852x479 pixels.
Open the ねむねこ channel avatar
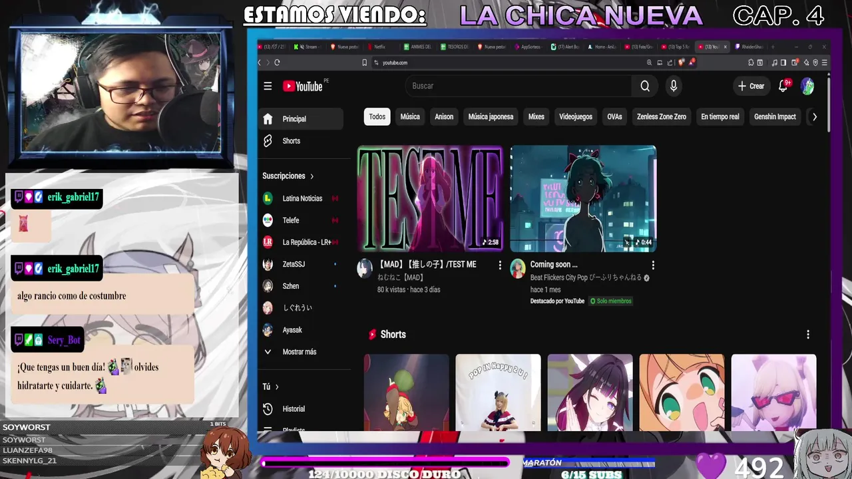point(365,268)
